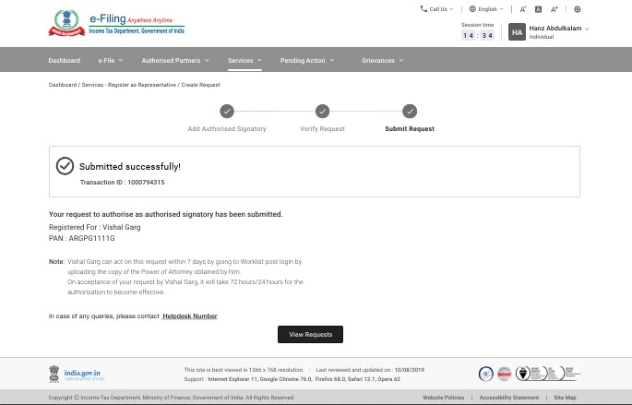
Task: Expand the Call Us dropdown
Action: (437, 9)
